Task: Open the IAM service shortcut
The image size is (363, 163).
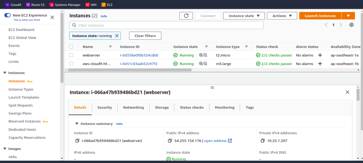Action: coord(91,4)
